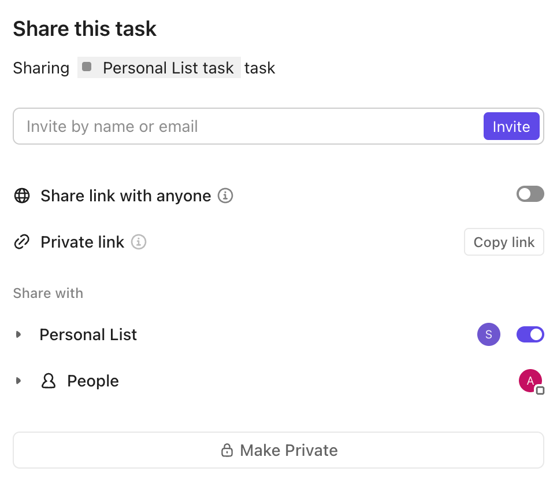Click the globe icon beside Share link with anyone

22,196
